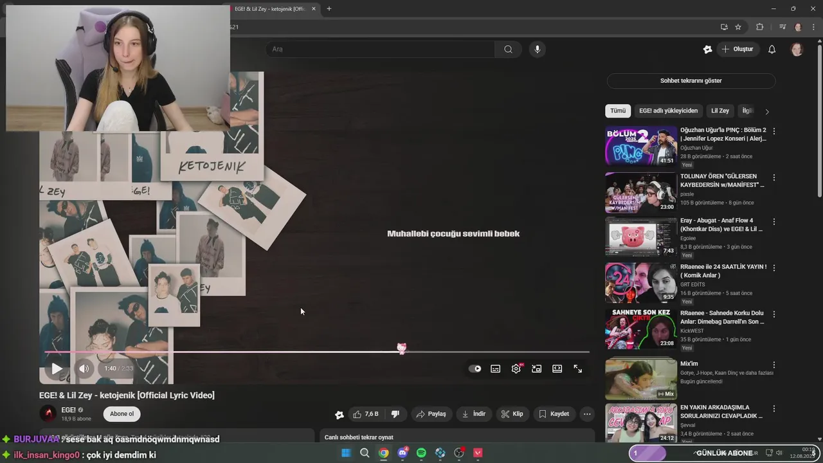Save the video with Kaydet

pos(554,414)
